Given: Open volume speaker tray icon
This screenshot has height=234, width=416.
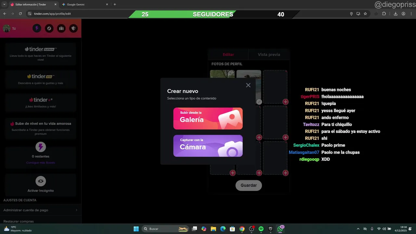Looking at the screenshot, I should 384,229.
